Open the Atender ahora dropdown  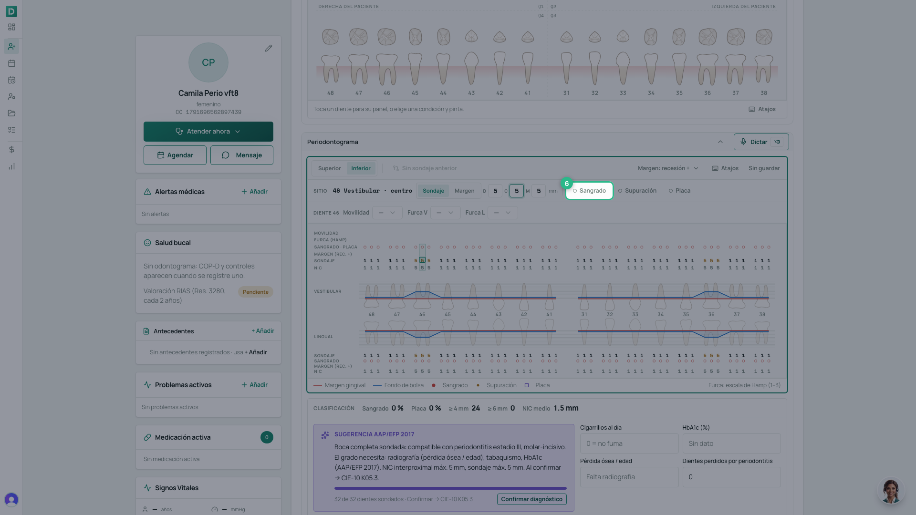208,132
